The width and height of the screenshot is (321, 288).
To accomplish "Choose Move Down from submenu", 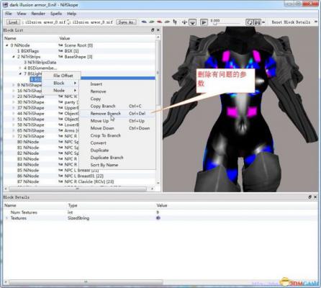I will tap(117, 128).
